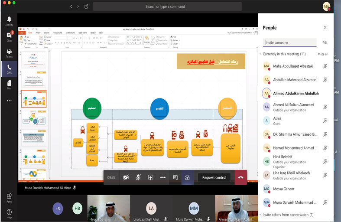Copy the meeting join link
341x222 pixels.
coord(325,42)
